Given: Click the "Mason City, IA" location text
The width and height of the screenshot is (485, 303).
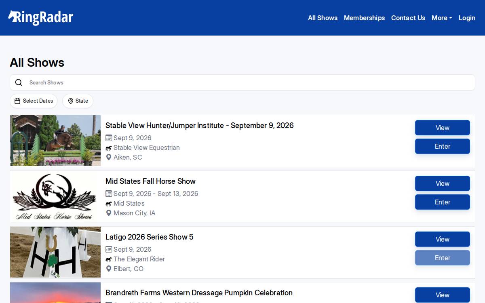Looking at the screenshot, I should 135,213.
